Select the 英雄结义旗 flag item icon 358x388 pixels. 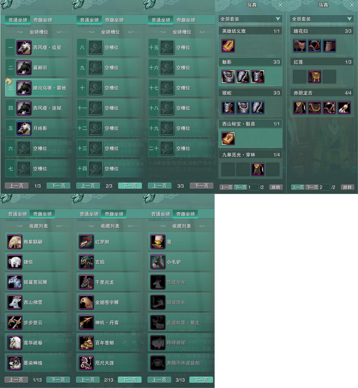(x=228, y=46)
